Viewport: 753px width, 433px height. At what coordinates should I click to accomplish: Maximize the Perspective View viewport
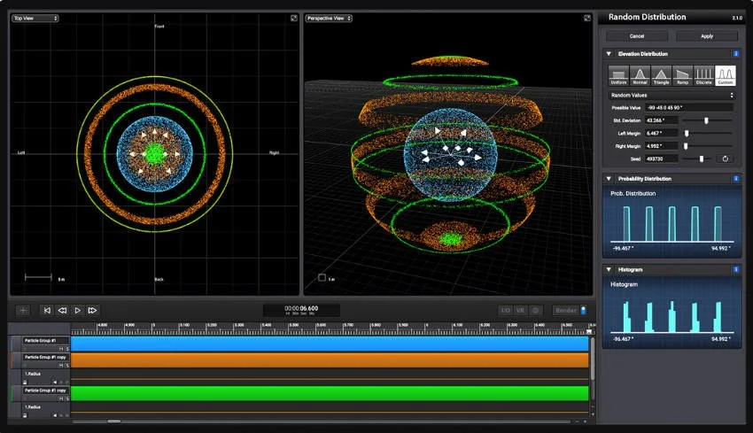[586, 19]
